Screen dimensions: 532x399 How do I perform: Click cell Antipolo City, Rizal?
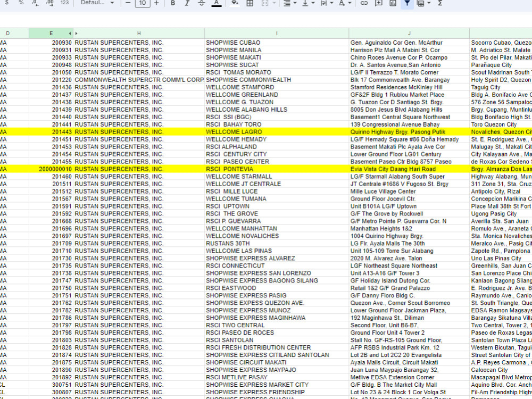point(501,192)
